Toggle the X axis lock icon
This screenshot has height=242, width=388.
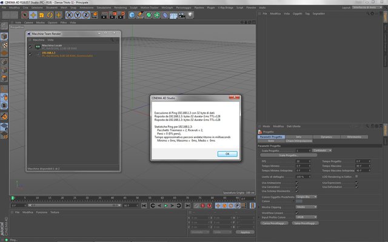[69, 15]
